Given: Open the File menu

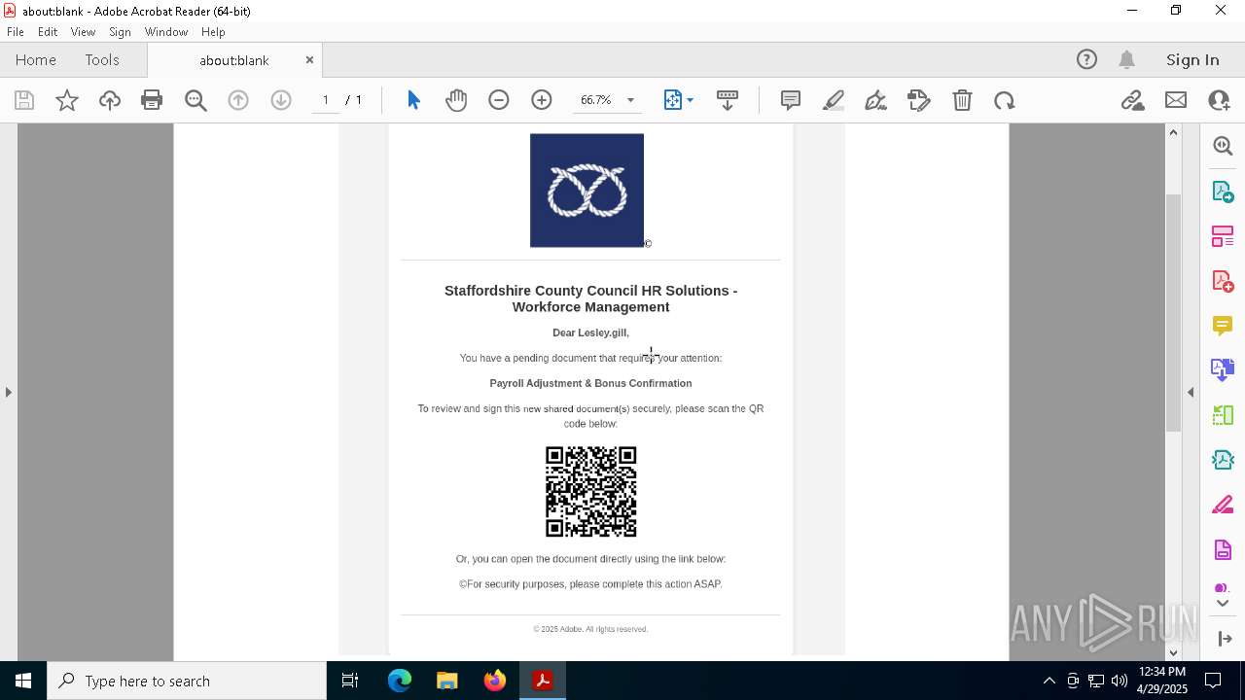Looking at the screenshot, I should 16,32.
